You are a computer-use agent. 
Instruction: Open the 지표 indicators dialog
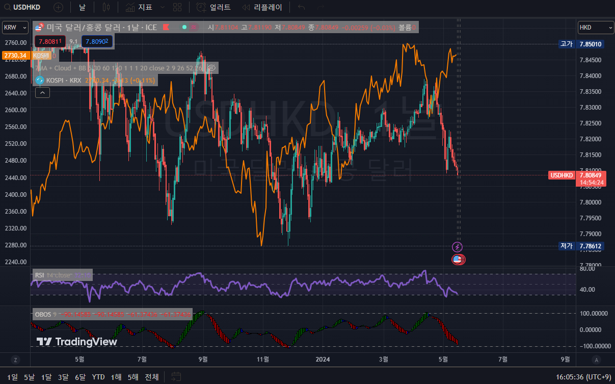coord(139,7)
